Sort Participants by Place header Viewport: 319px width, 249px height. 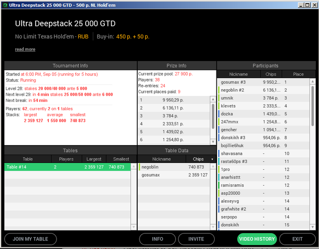[298, 74]
